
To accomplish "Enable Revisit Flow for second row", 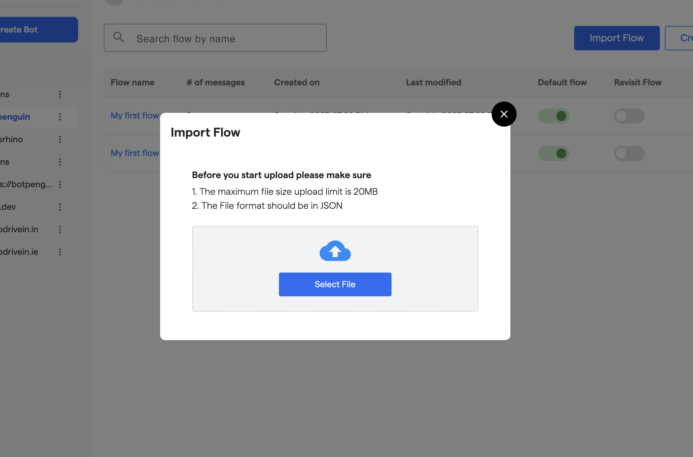I will pos(629,153).
